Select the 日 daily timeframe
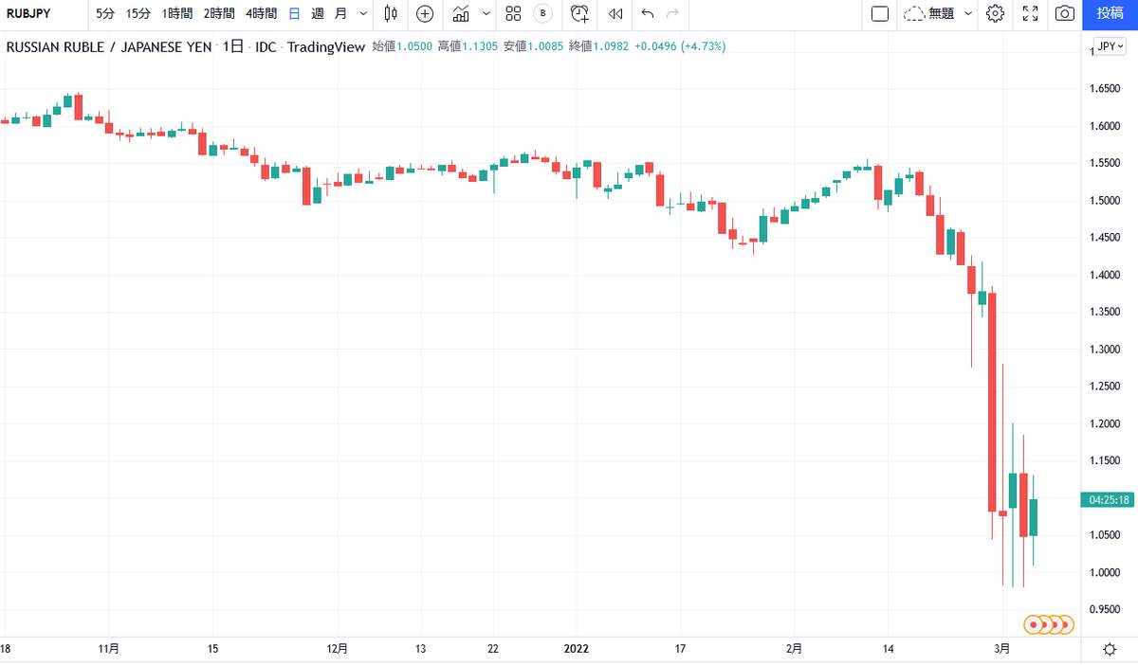The image size is (1138, 665). pyautogui.click(x=294, y=13)
